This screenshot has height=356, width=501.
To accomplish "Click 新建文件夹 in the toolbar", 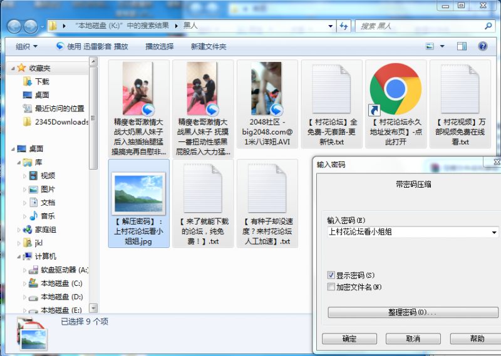I will click(x=209, y=46).
